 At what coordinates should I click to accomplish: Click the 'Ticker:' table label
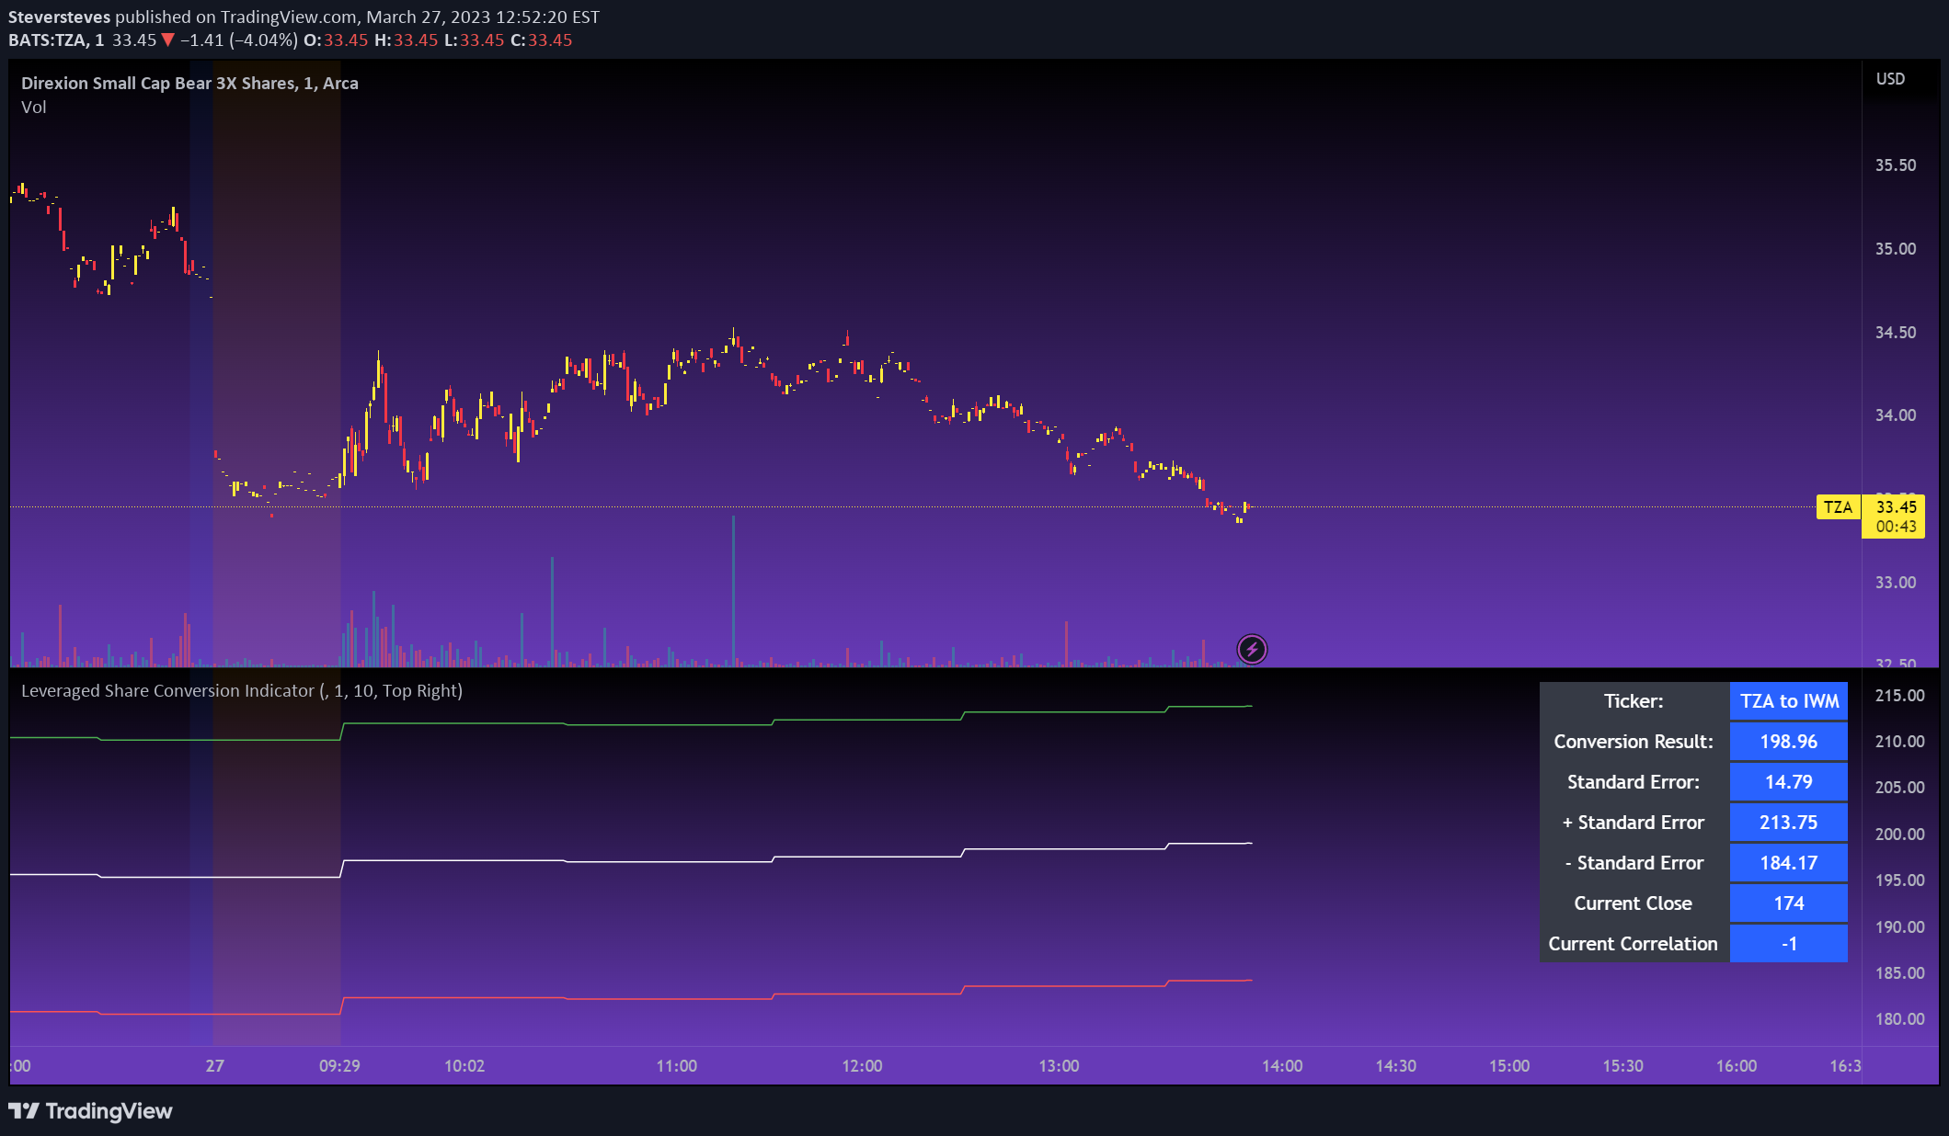click(1634, 701)
